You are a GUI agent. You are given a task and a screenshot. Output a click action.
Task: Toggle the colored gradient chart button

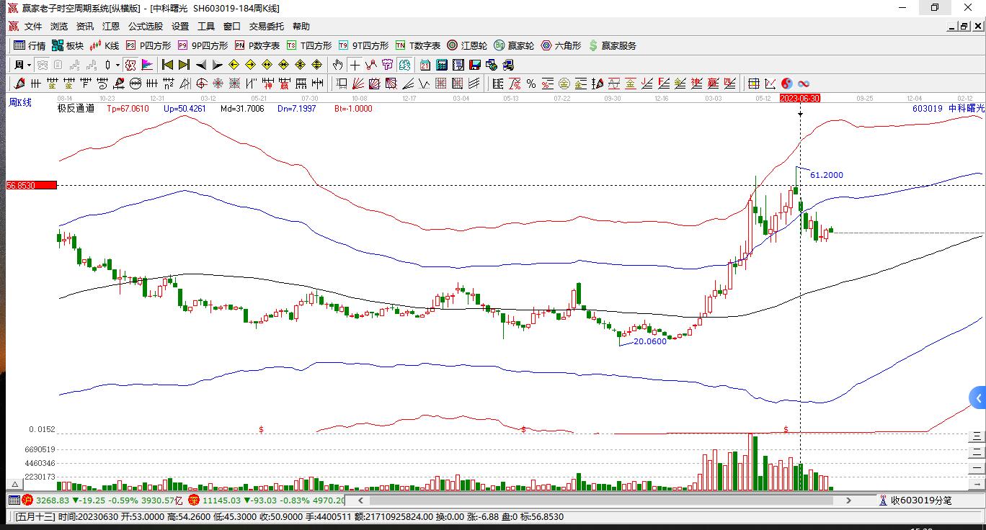point(147,65)
